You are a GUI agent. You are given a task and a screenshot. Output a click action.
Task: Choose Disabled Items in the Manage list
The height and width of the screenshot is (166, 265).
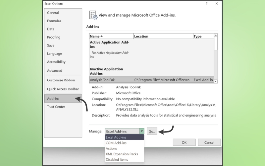(x=125, y=160)
